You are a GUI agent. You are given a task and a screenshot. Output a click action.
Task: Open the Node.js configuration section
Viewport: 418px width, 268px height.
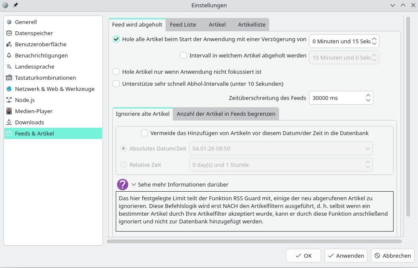[x=25, y=100]
